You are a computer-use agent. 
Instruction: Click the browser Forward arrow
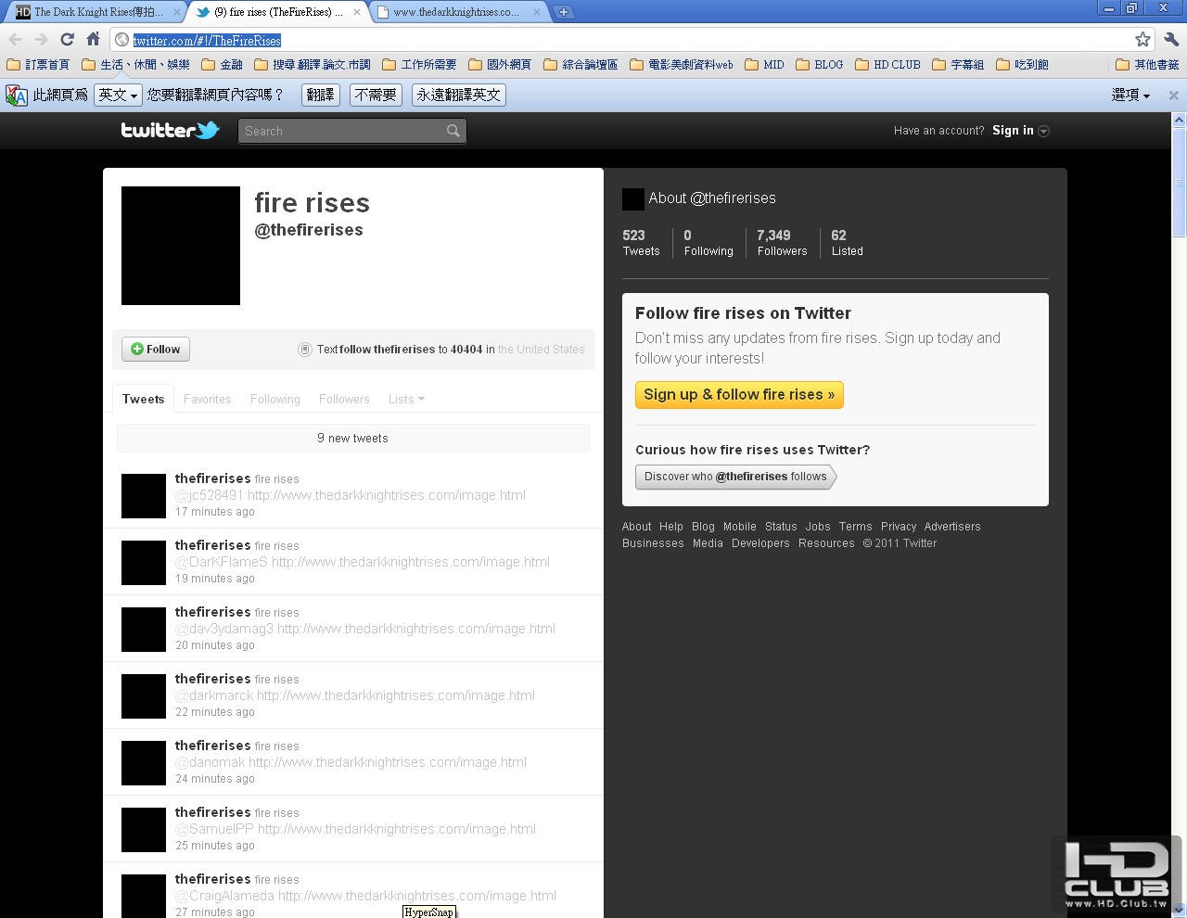[41, 39]
